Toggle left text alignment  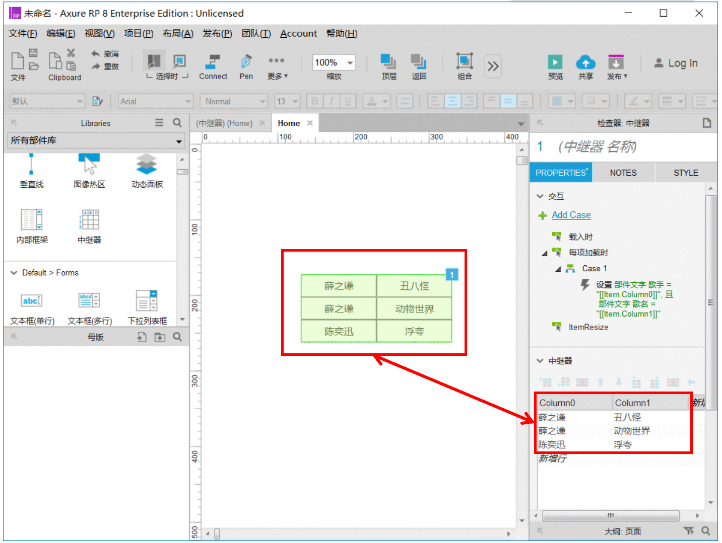pyautogui.click(x=436, y=101)
